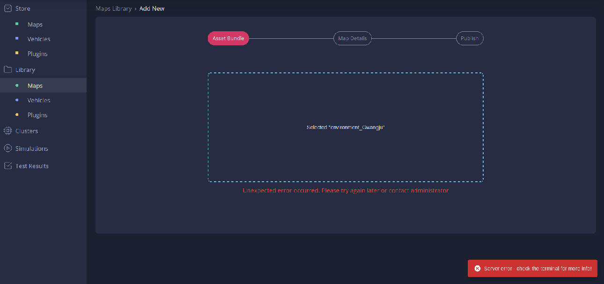This screenshot has width=604, height=284.
Task: Click the dashed asset upload area
Action: click(x=345, y=127)
